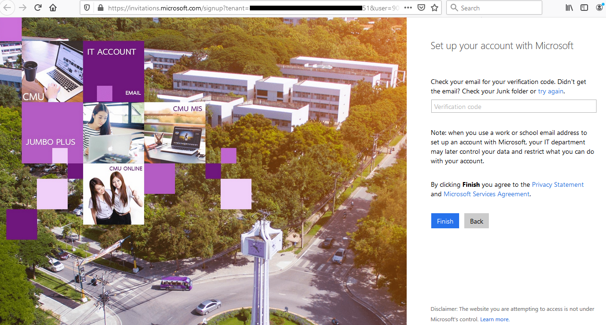Open the Library bookmarks and history icon
606x325 pixels.
click(570, 8)
